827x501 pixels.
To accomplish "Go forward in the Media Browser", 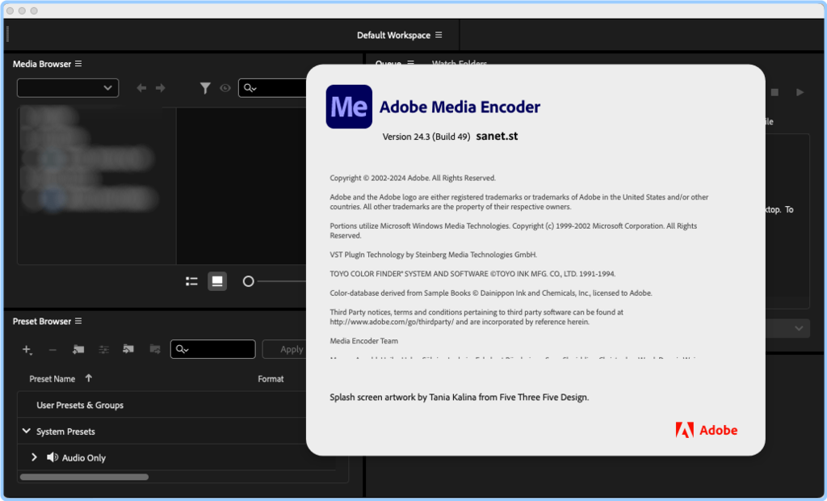I will tap(161, 88).
